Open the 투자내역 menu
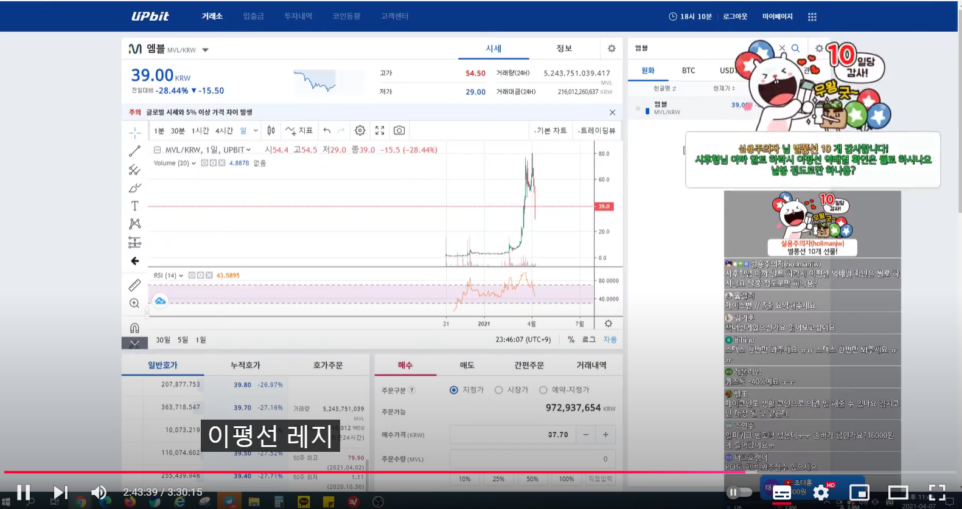Screen dimensions: 962x509 click(298, 16)
